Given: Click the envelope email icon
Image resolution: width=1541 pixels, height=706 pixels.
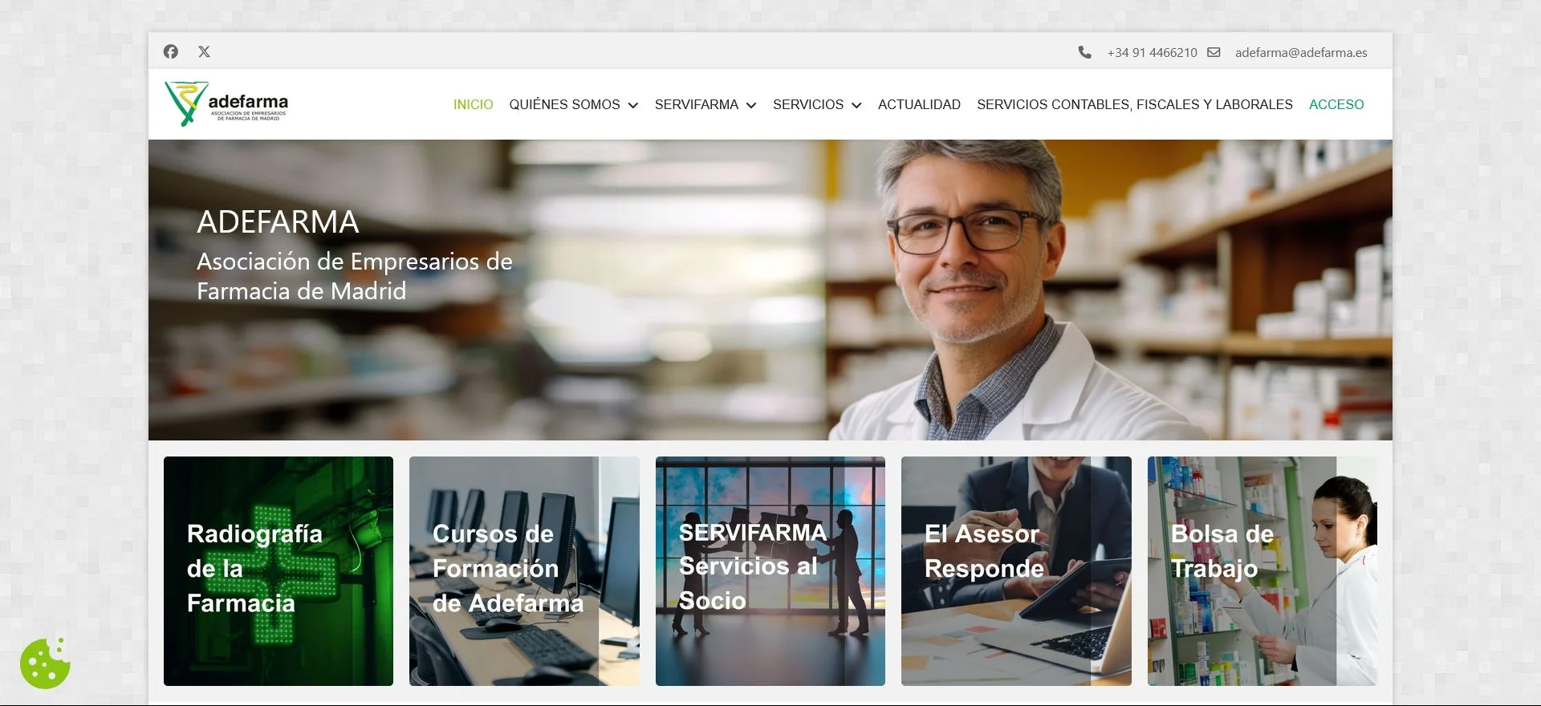Looking at the screenshot, I should pyautogui.click(x=1214, y=52).
